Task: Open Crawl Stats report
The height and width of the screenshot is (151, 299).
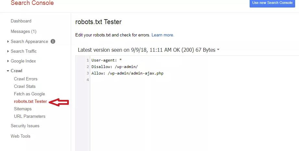Action: point(25,87)
